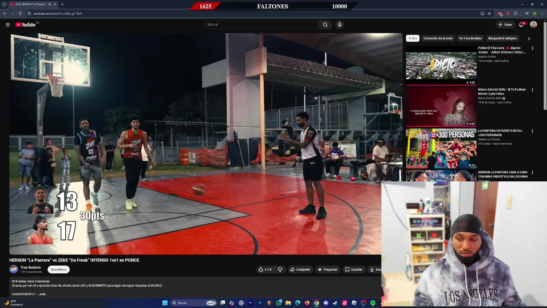Open Discord from the taskbar
This screenshot has height=308, width=547.
326,303
